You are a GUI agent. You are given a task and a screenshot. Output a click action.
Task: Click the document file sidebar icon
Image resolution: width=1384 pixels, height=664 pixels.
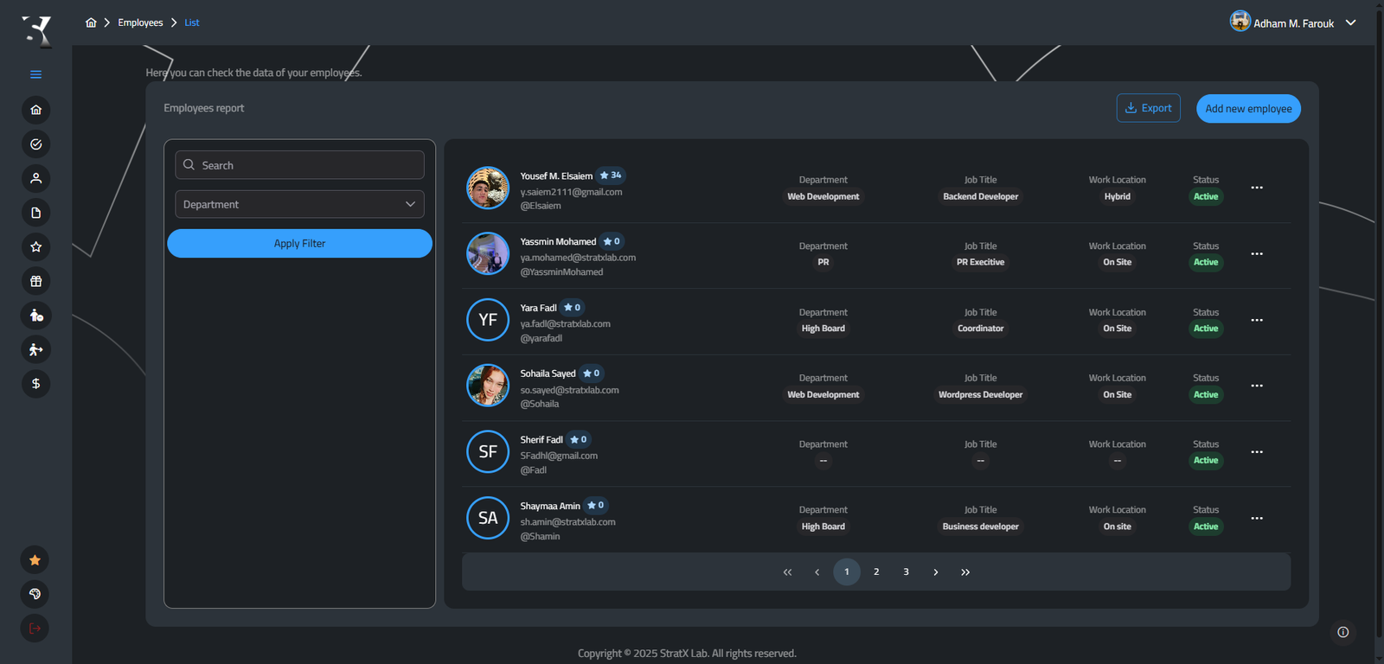35,213
